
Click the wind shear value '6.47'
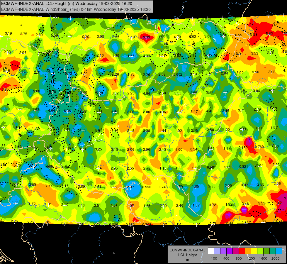(67, 130)
